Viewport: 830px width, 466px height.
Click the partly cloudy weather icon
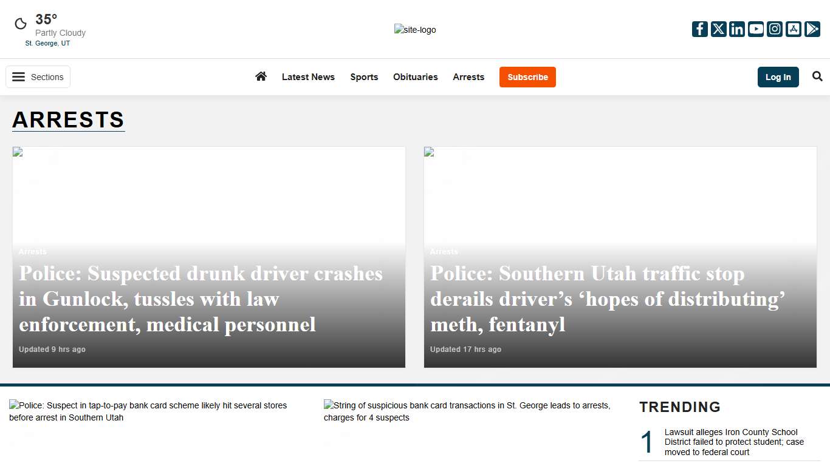click(x=21, y=24)
